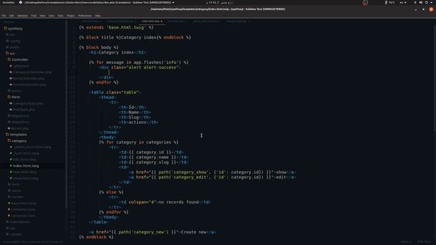Image resolution: width=436 pixels, height=245 pixels.
Task: Open the Tools menu
Action: point(61,16)
